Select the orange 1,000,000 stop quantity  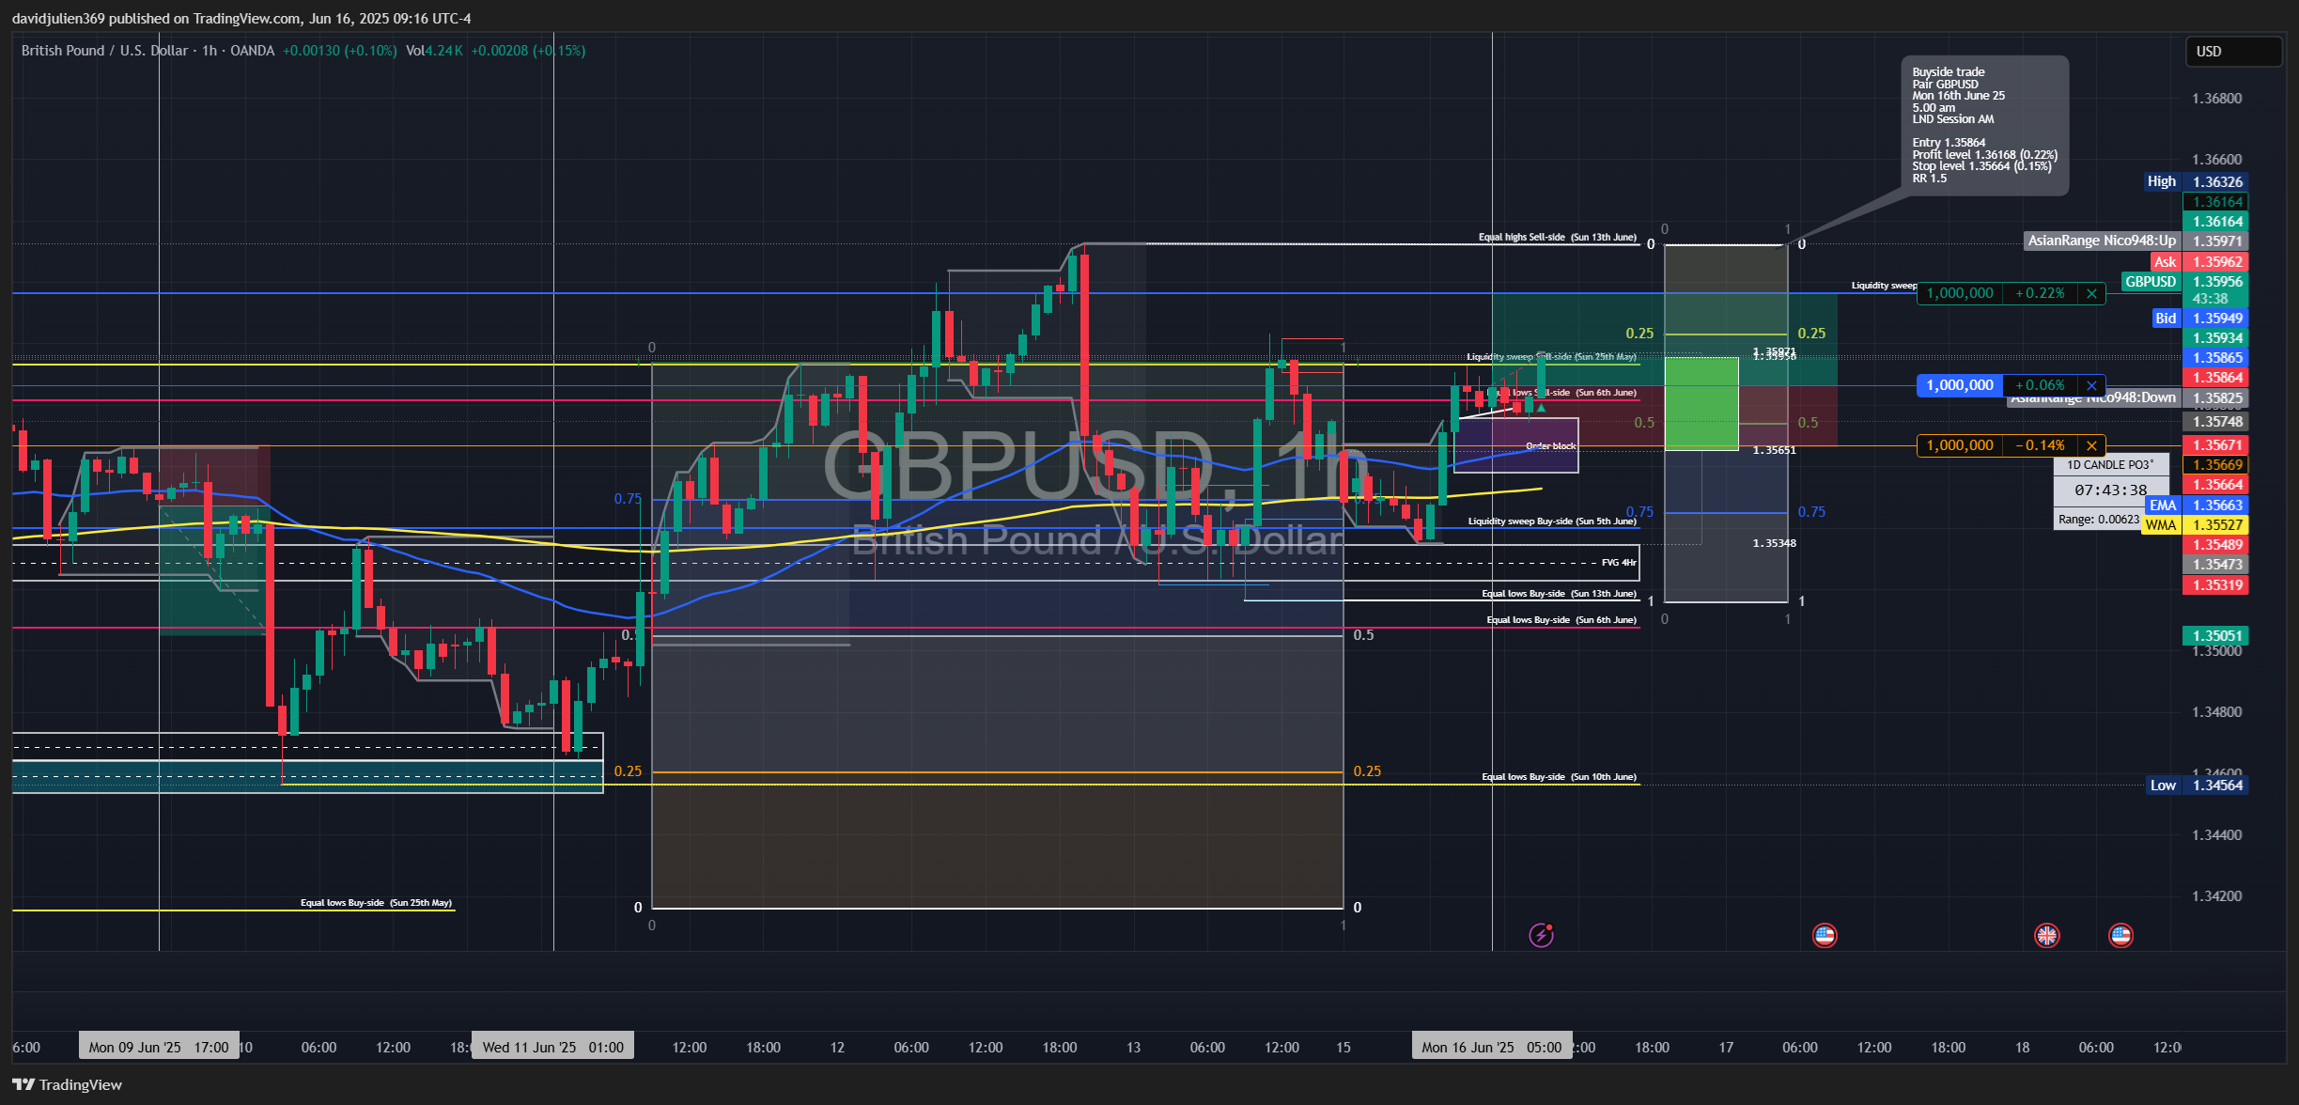(1960, 445)
